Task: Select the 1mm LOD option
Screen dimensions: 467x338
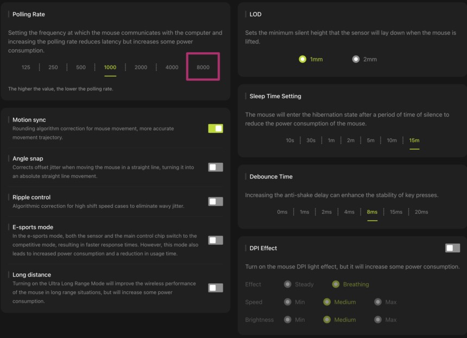Action: point(302,59)
